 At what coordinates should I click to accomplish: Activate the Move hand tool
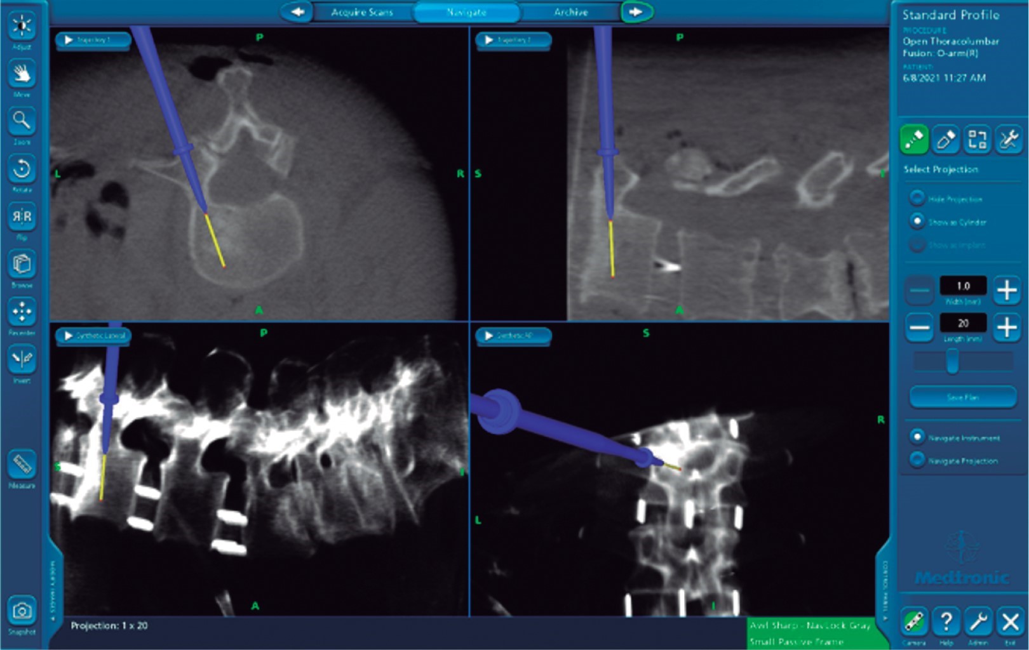point(22,74)
